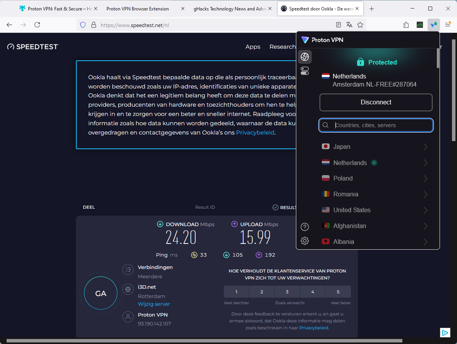Click the Proton VPN extension toolbar icon
The image size is (457, 344).
(433, 25)
